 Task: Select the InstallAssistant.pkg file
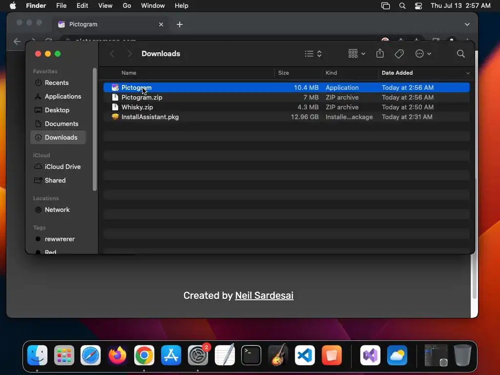pyautogui.click(x=286, y=117)
